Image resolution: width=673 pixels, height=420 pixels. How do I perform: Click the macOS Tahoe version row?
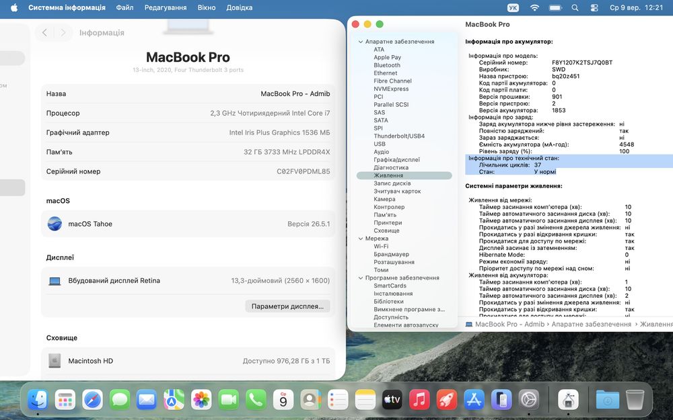point(188,224)
